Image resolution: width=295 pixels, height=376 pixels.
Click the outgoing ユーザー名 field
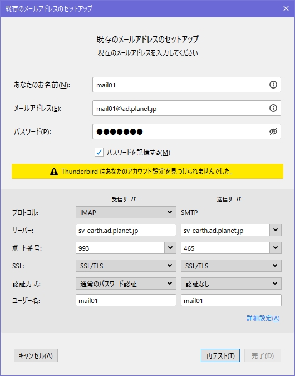pyautogui.click(x=231, y=300)
